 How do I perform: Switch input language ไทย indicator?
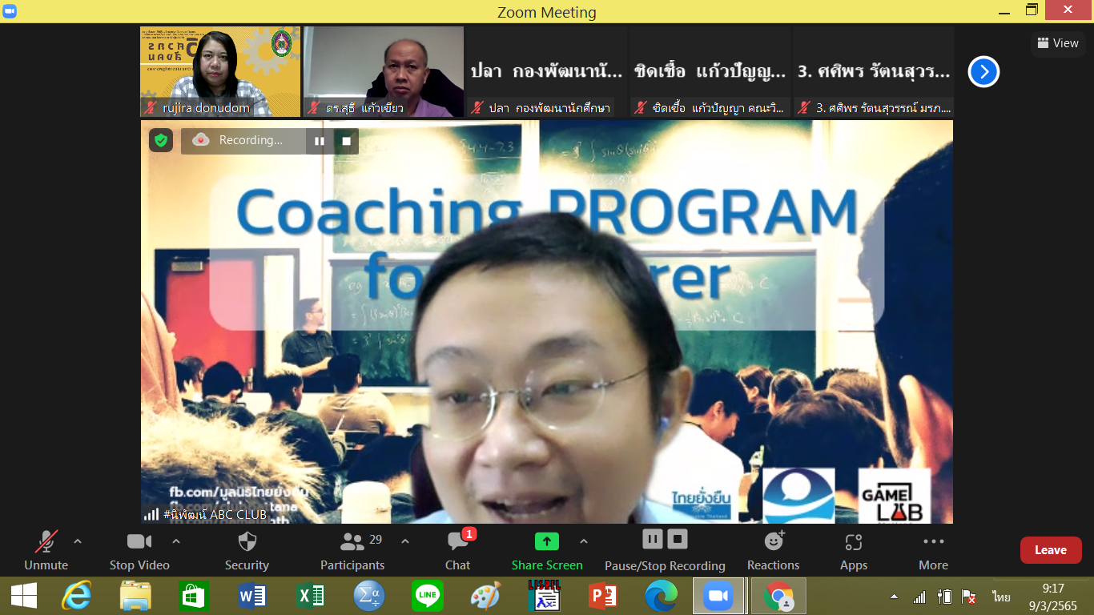[x=1001, y=597]
